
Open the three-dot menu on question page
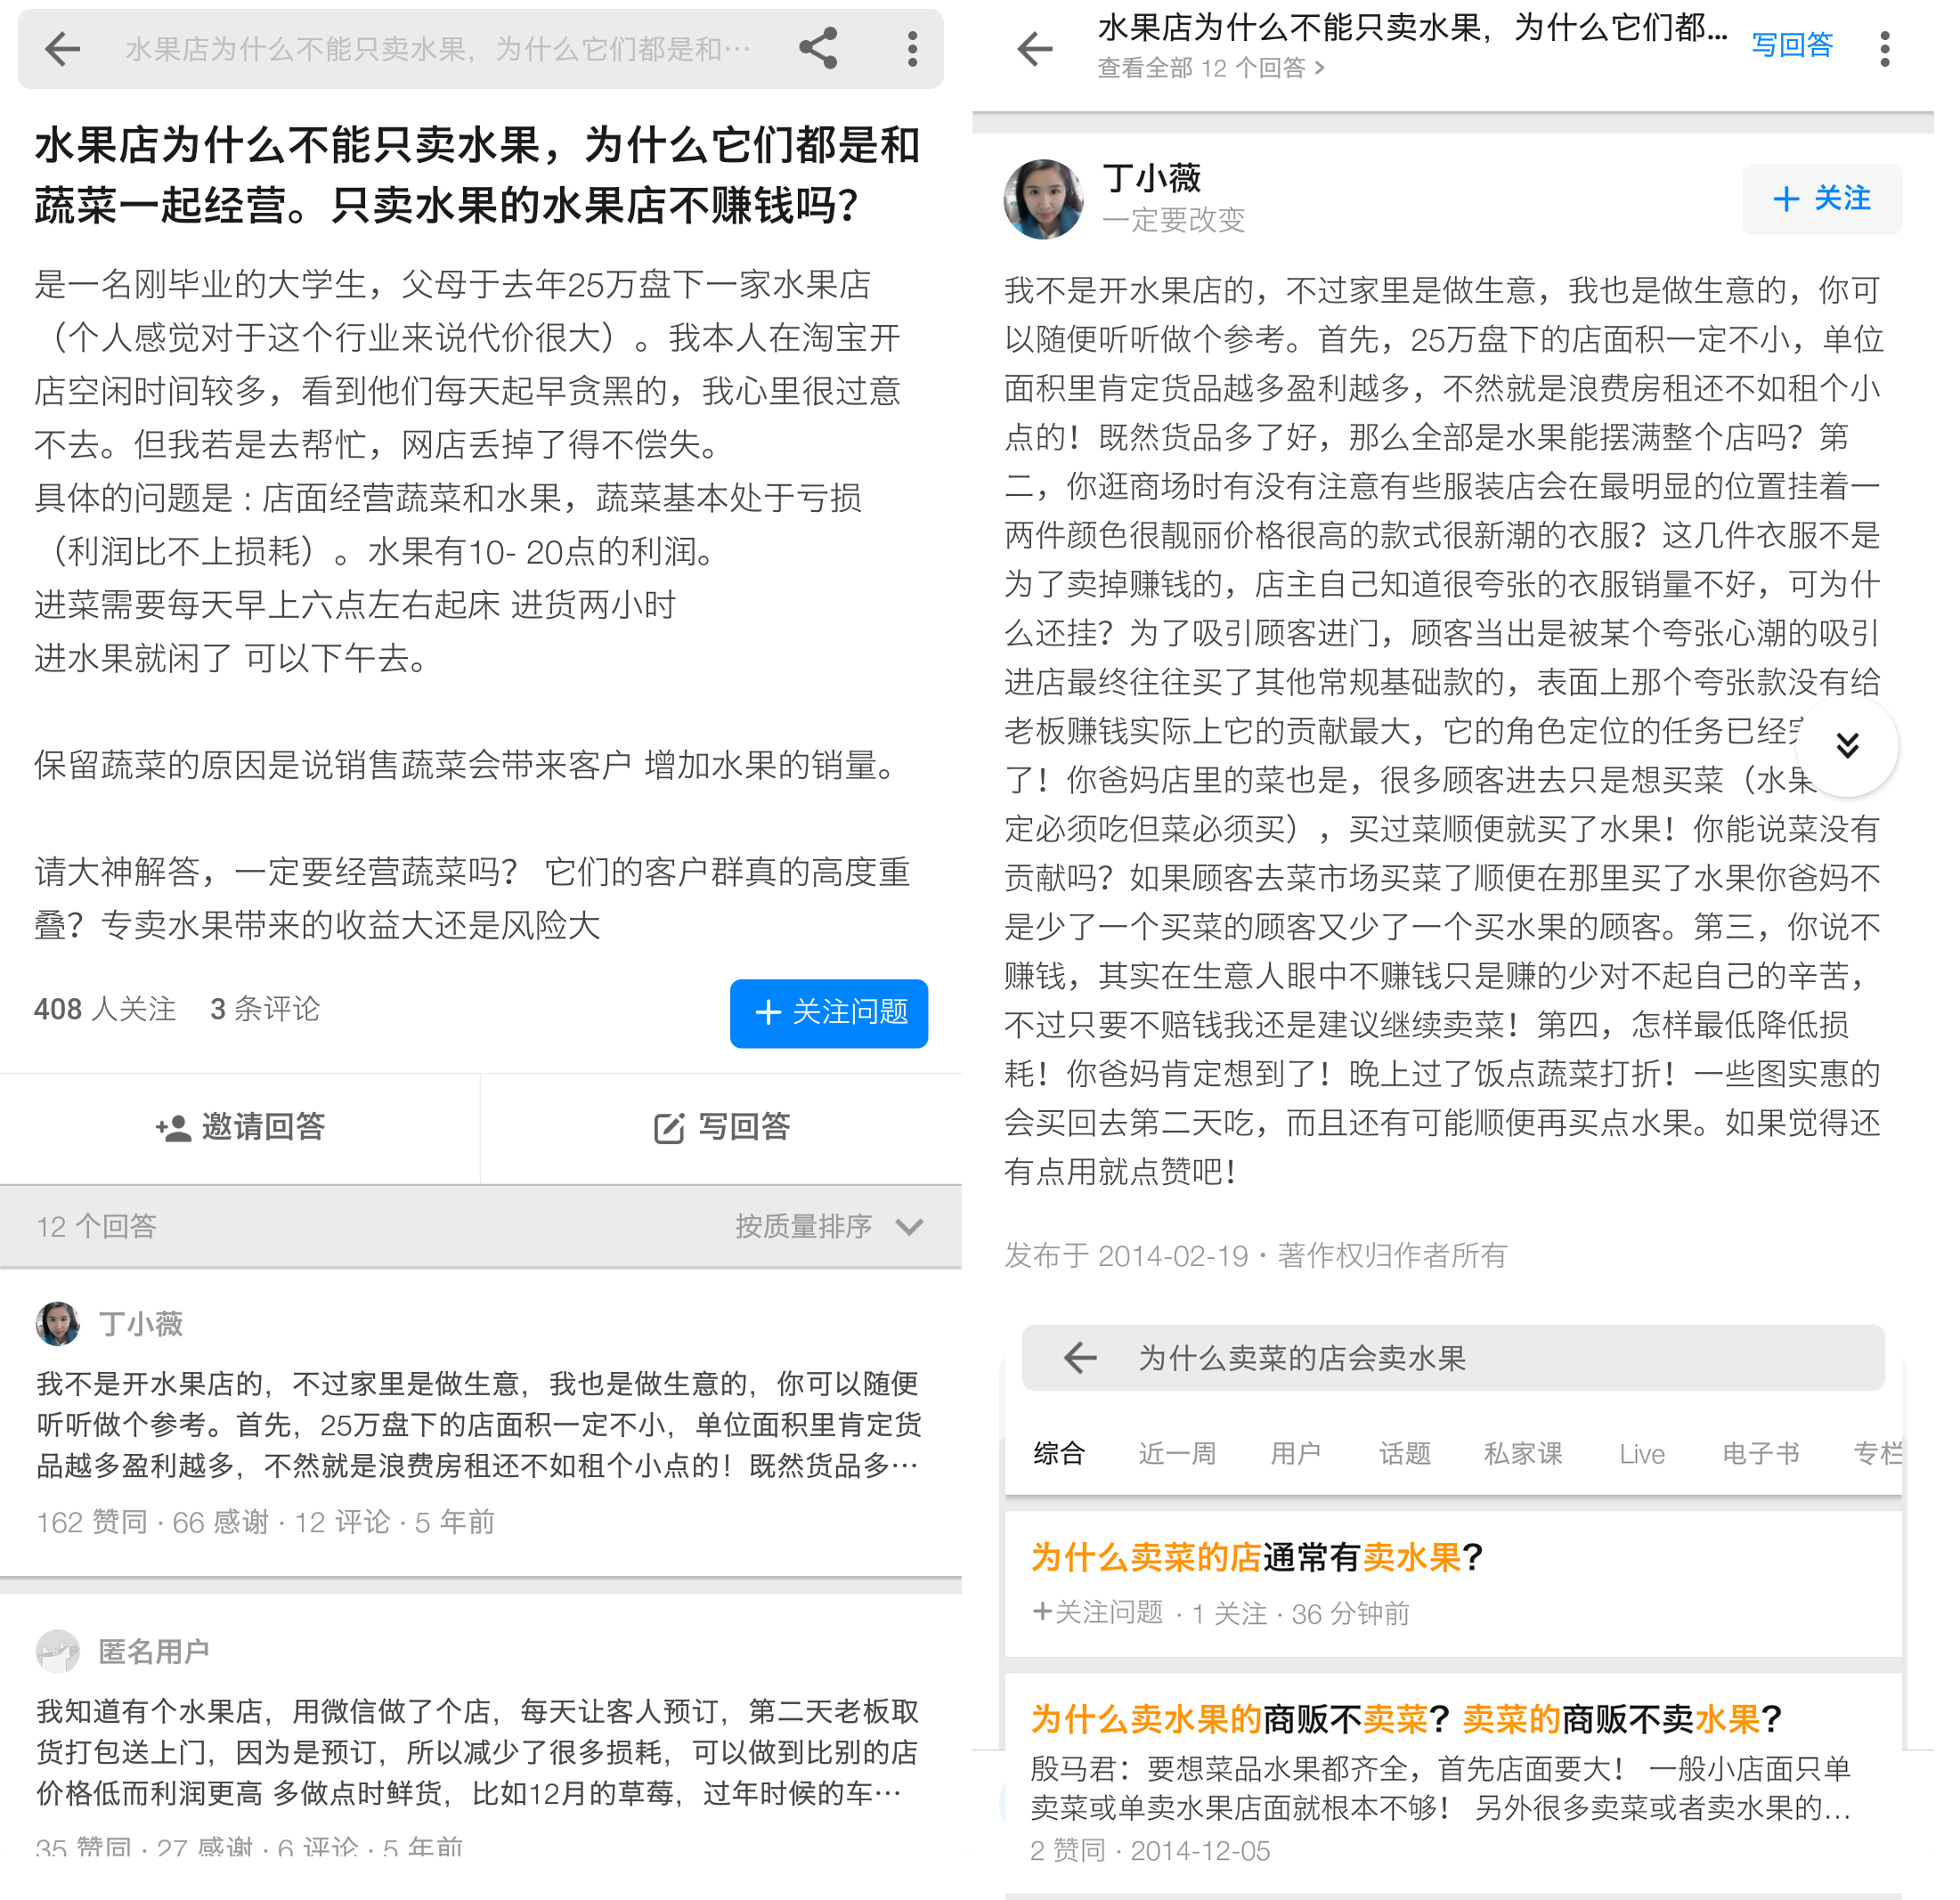tap(912, 49)
